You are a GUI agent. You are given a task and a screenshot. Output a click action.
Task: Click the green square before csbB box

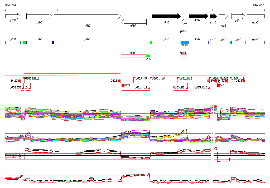25,42
